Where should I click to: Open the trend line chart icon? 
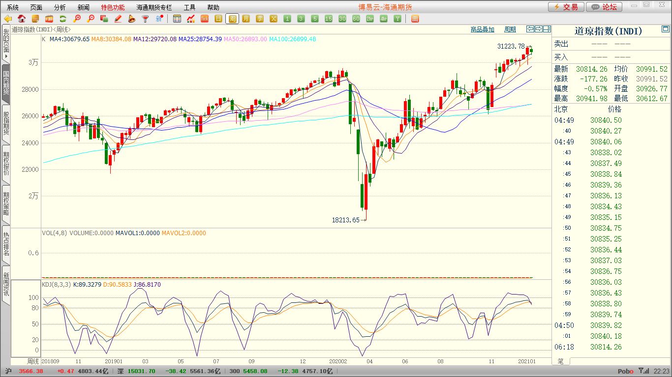pyautogui.click(x=191, y=19)
